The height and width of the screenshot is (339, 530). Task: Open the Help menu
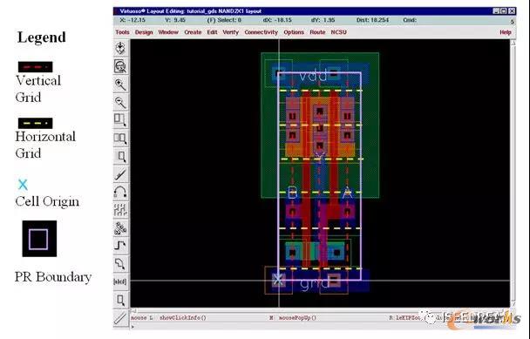pyautogui.click(x=506, y=32)
